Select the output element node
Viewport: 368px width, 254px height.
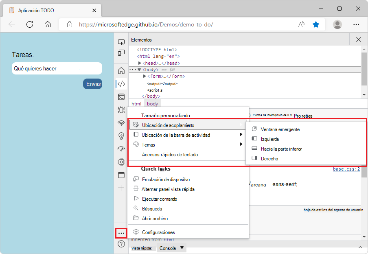pyautogui.click(x=162, y=84)
